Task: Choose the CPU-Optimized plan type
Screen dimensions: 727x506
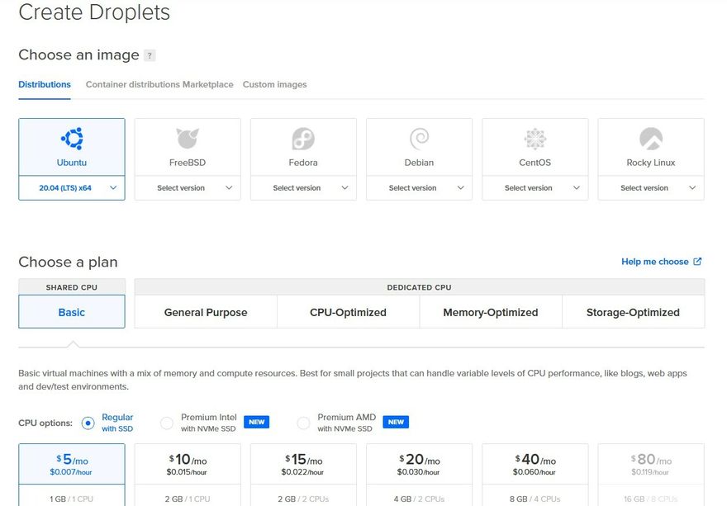Action: pyautogui.click(x=348, y=312)
